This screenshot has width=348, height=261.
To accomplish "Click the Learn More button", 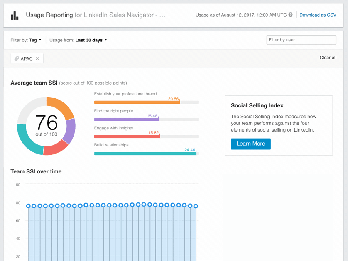I will click(250, 144).
